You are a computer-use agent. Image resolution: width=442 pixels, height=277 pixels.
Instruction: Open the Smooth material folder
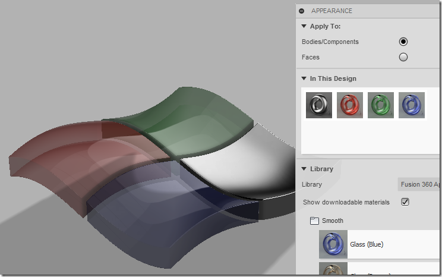pyautogui.click(x=314, y=221)
